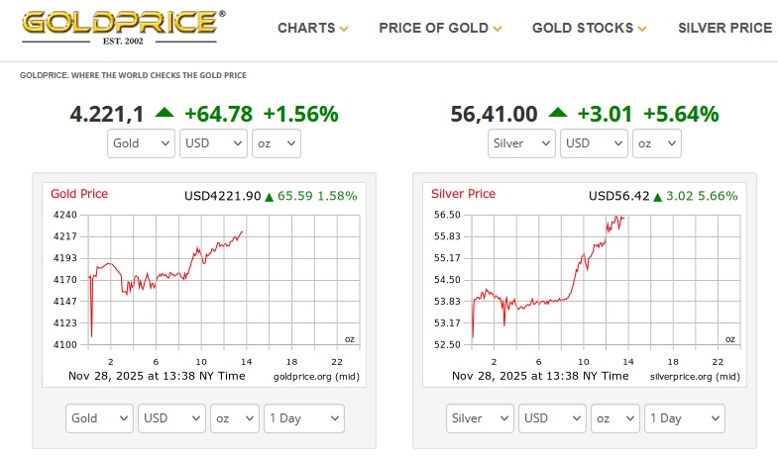
Task: Click the Silver Price chart title
Action: click(462, 194)
